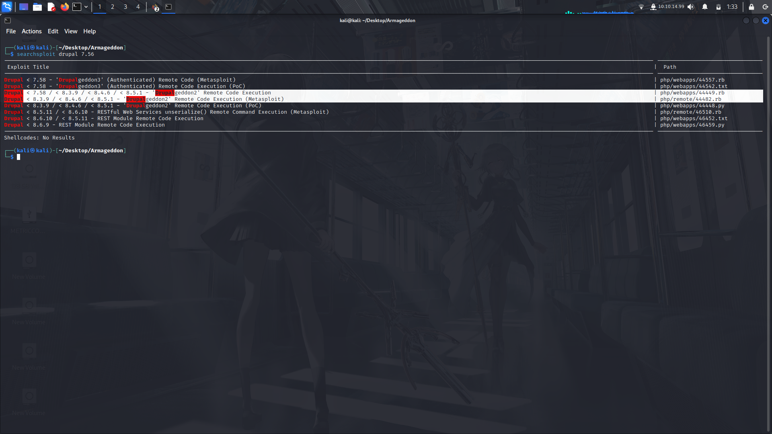The height and width of the screenshot is (434, 772).
Task: Open the file manager from the top panel
Action: point(37,6)
